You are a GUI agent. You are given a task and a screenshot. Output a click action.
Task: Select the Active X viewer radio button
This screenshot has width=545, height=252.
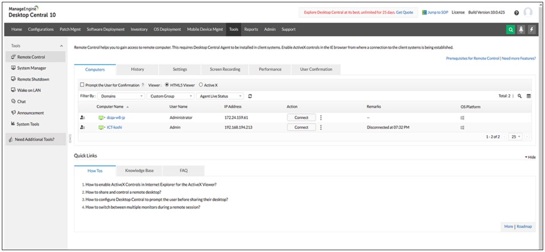[x=201, y=85]
